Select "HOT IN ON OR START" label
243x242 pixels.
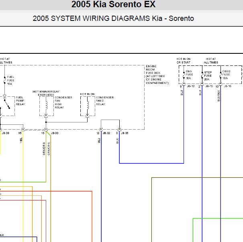pyautogui.click(x=184, y=61)
